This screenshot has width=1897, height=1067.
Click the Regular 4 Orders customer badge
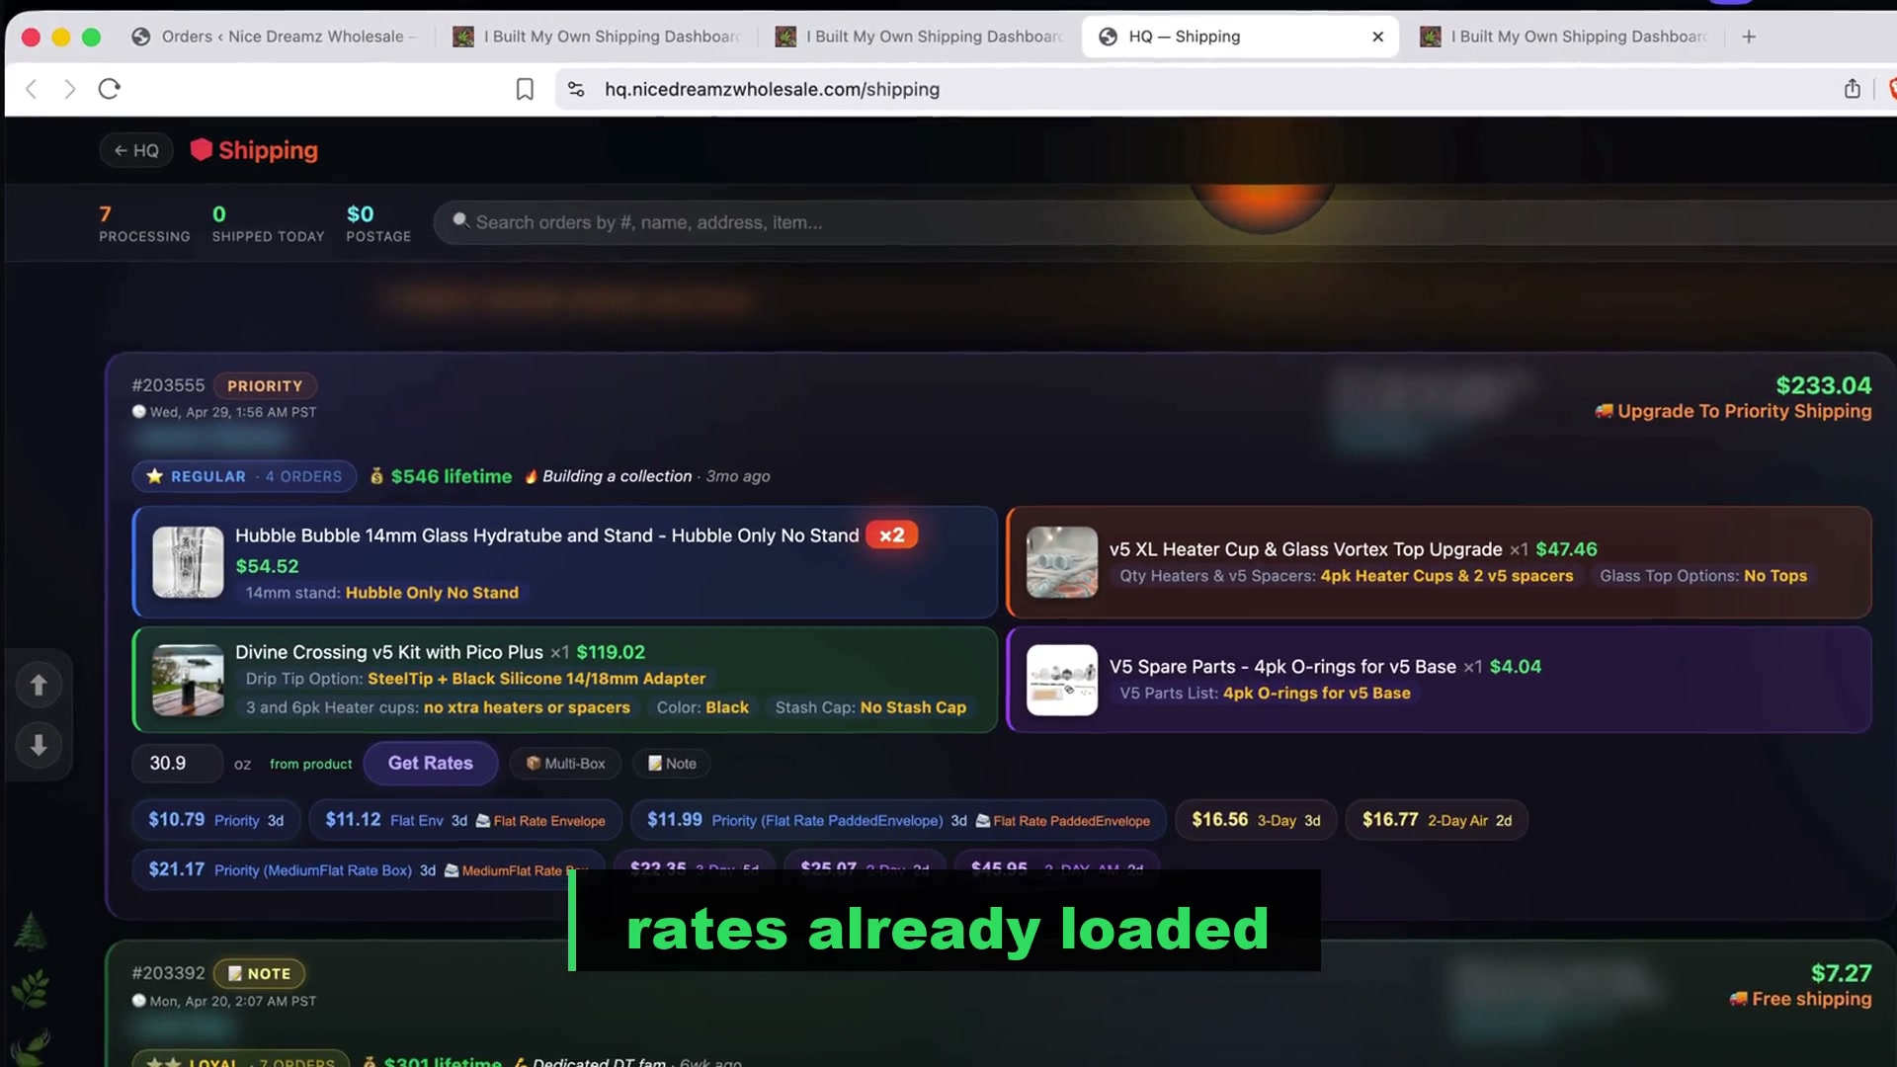click(x=244, y=476)
